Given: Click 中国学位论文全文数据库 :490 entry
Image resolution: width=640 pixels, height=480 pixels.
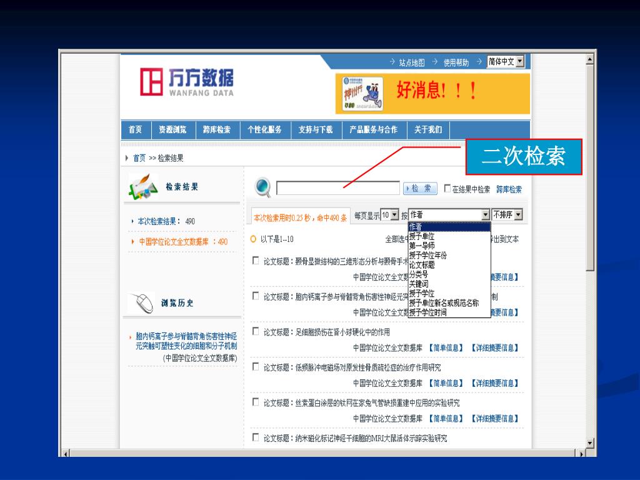Looking at the screenshot, I should (x=183, y=242).
